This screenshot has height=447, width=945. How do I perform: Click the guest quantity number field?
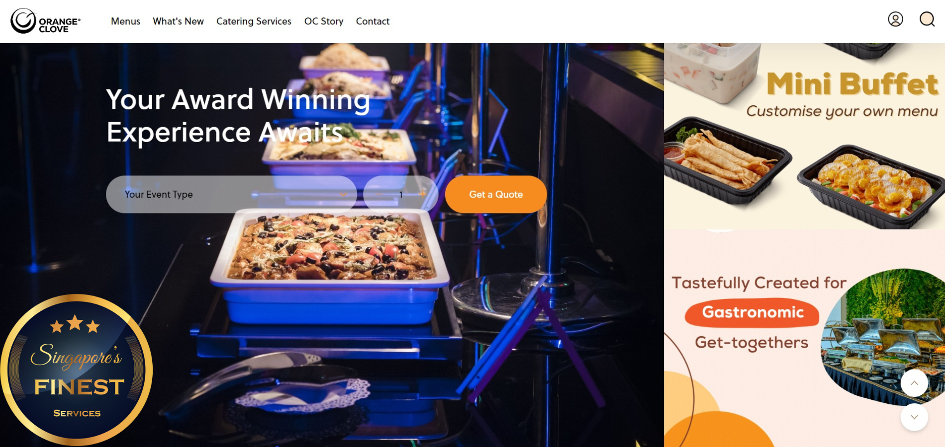401,194
